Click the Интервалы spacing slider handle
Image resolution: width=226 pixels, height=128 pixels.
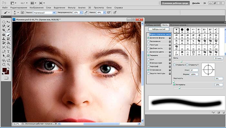pos(180,88)
